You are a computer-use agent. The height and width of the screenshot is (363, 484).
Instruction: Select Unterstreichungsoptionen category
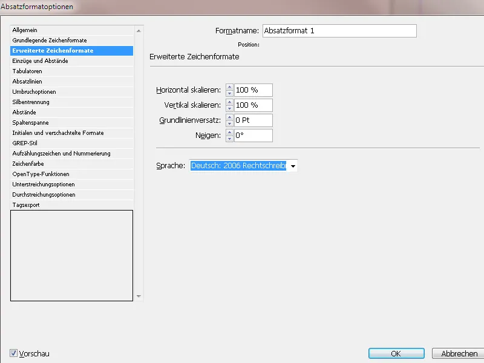[71, 185]
